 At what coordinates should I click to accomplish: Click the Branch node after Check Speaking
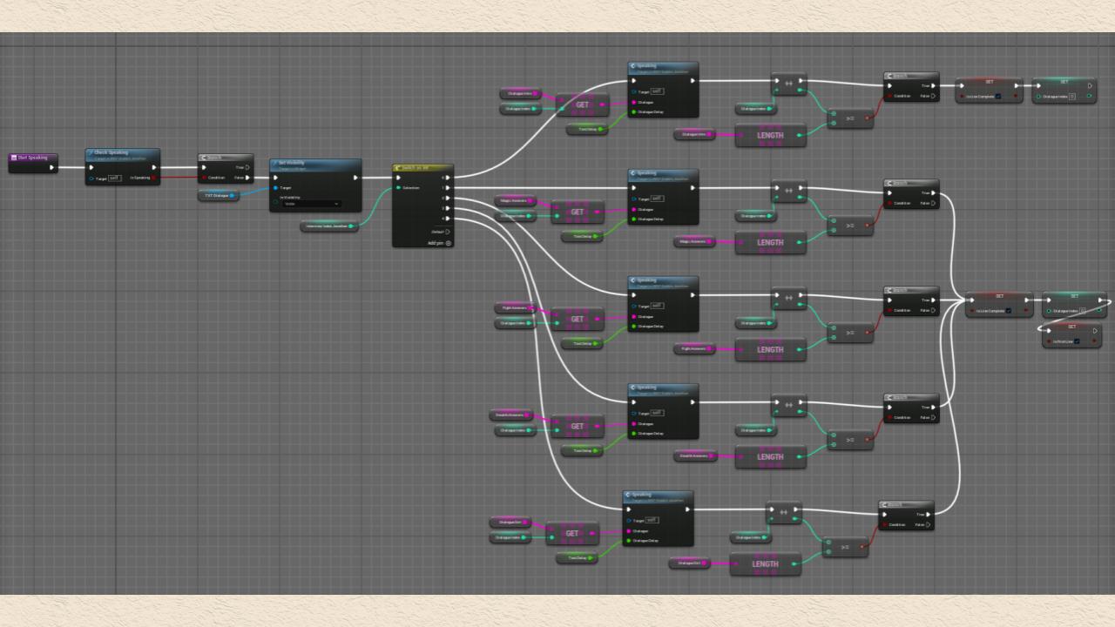point(225,158)
